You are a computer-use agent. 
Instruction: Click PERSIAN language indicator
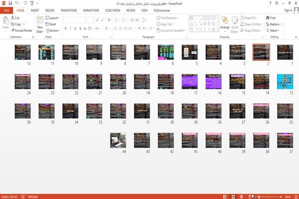click(33, 197)
